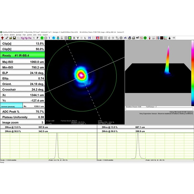Click the green Ready #1 IR-BB.4 button
The width and height of the screenshot is (194, 194).
point(22,55)
